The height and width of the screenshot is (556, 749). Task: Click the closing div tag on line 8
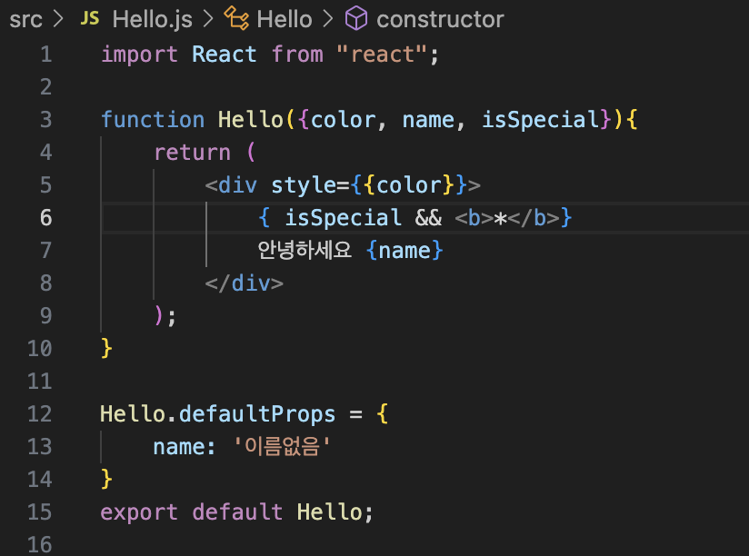pyautogui.click(x=245, y=283)
